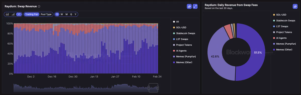Viewport: 301px width, 95px height.
Task: Click the 100% y-axis label
Action: (10, 23)
